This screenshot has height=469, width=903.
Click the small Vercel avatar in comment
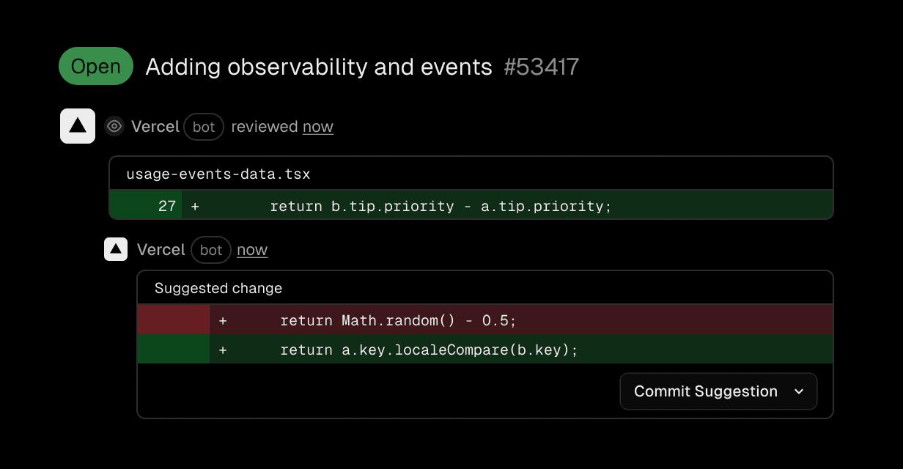[x=115, y=250]
